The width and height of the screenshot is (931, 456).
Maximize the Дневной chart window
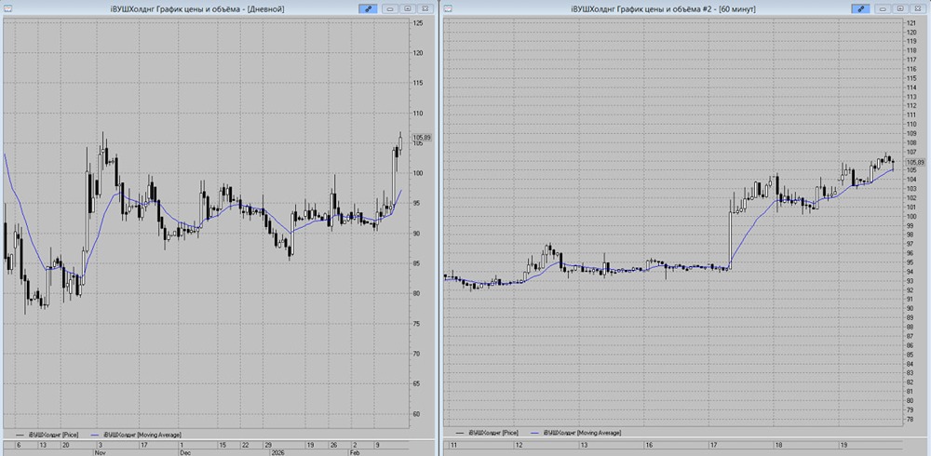pos(408,8)
